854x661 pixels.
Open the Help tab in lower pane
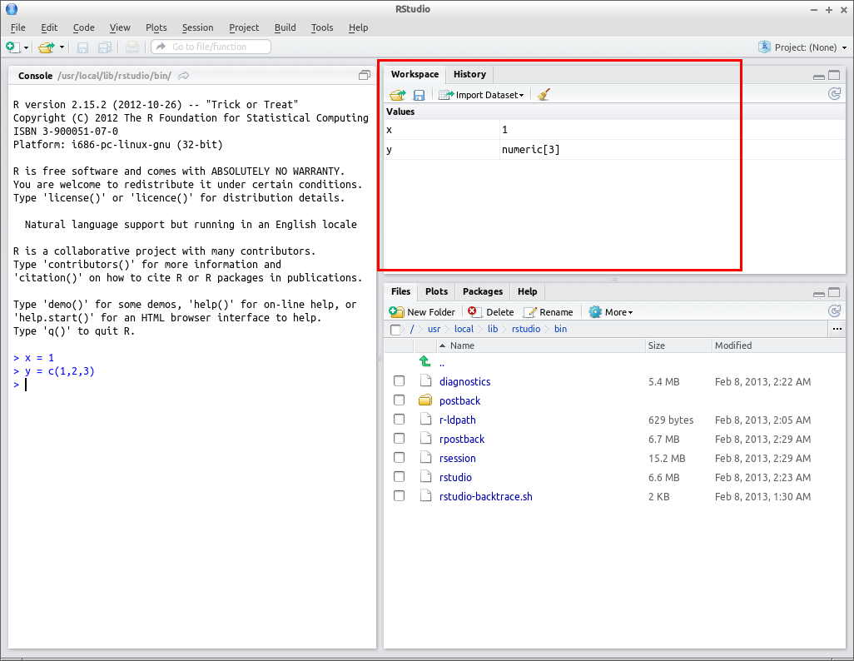click(x=527, y=291)
